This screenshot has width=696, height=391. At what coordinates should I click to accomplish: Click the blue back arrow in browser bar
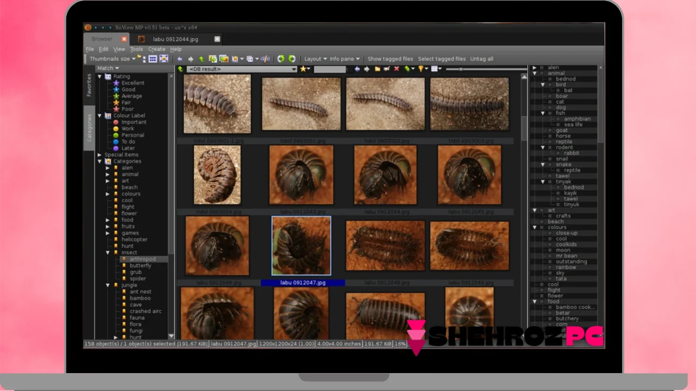(357, 69)
